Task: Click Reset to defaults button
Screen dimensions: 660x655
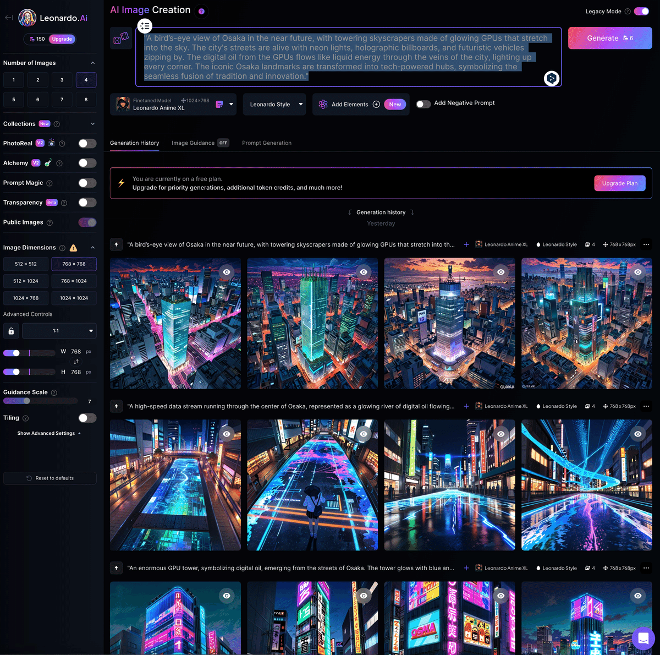Action: coord(50,478)
